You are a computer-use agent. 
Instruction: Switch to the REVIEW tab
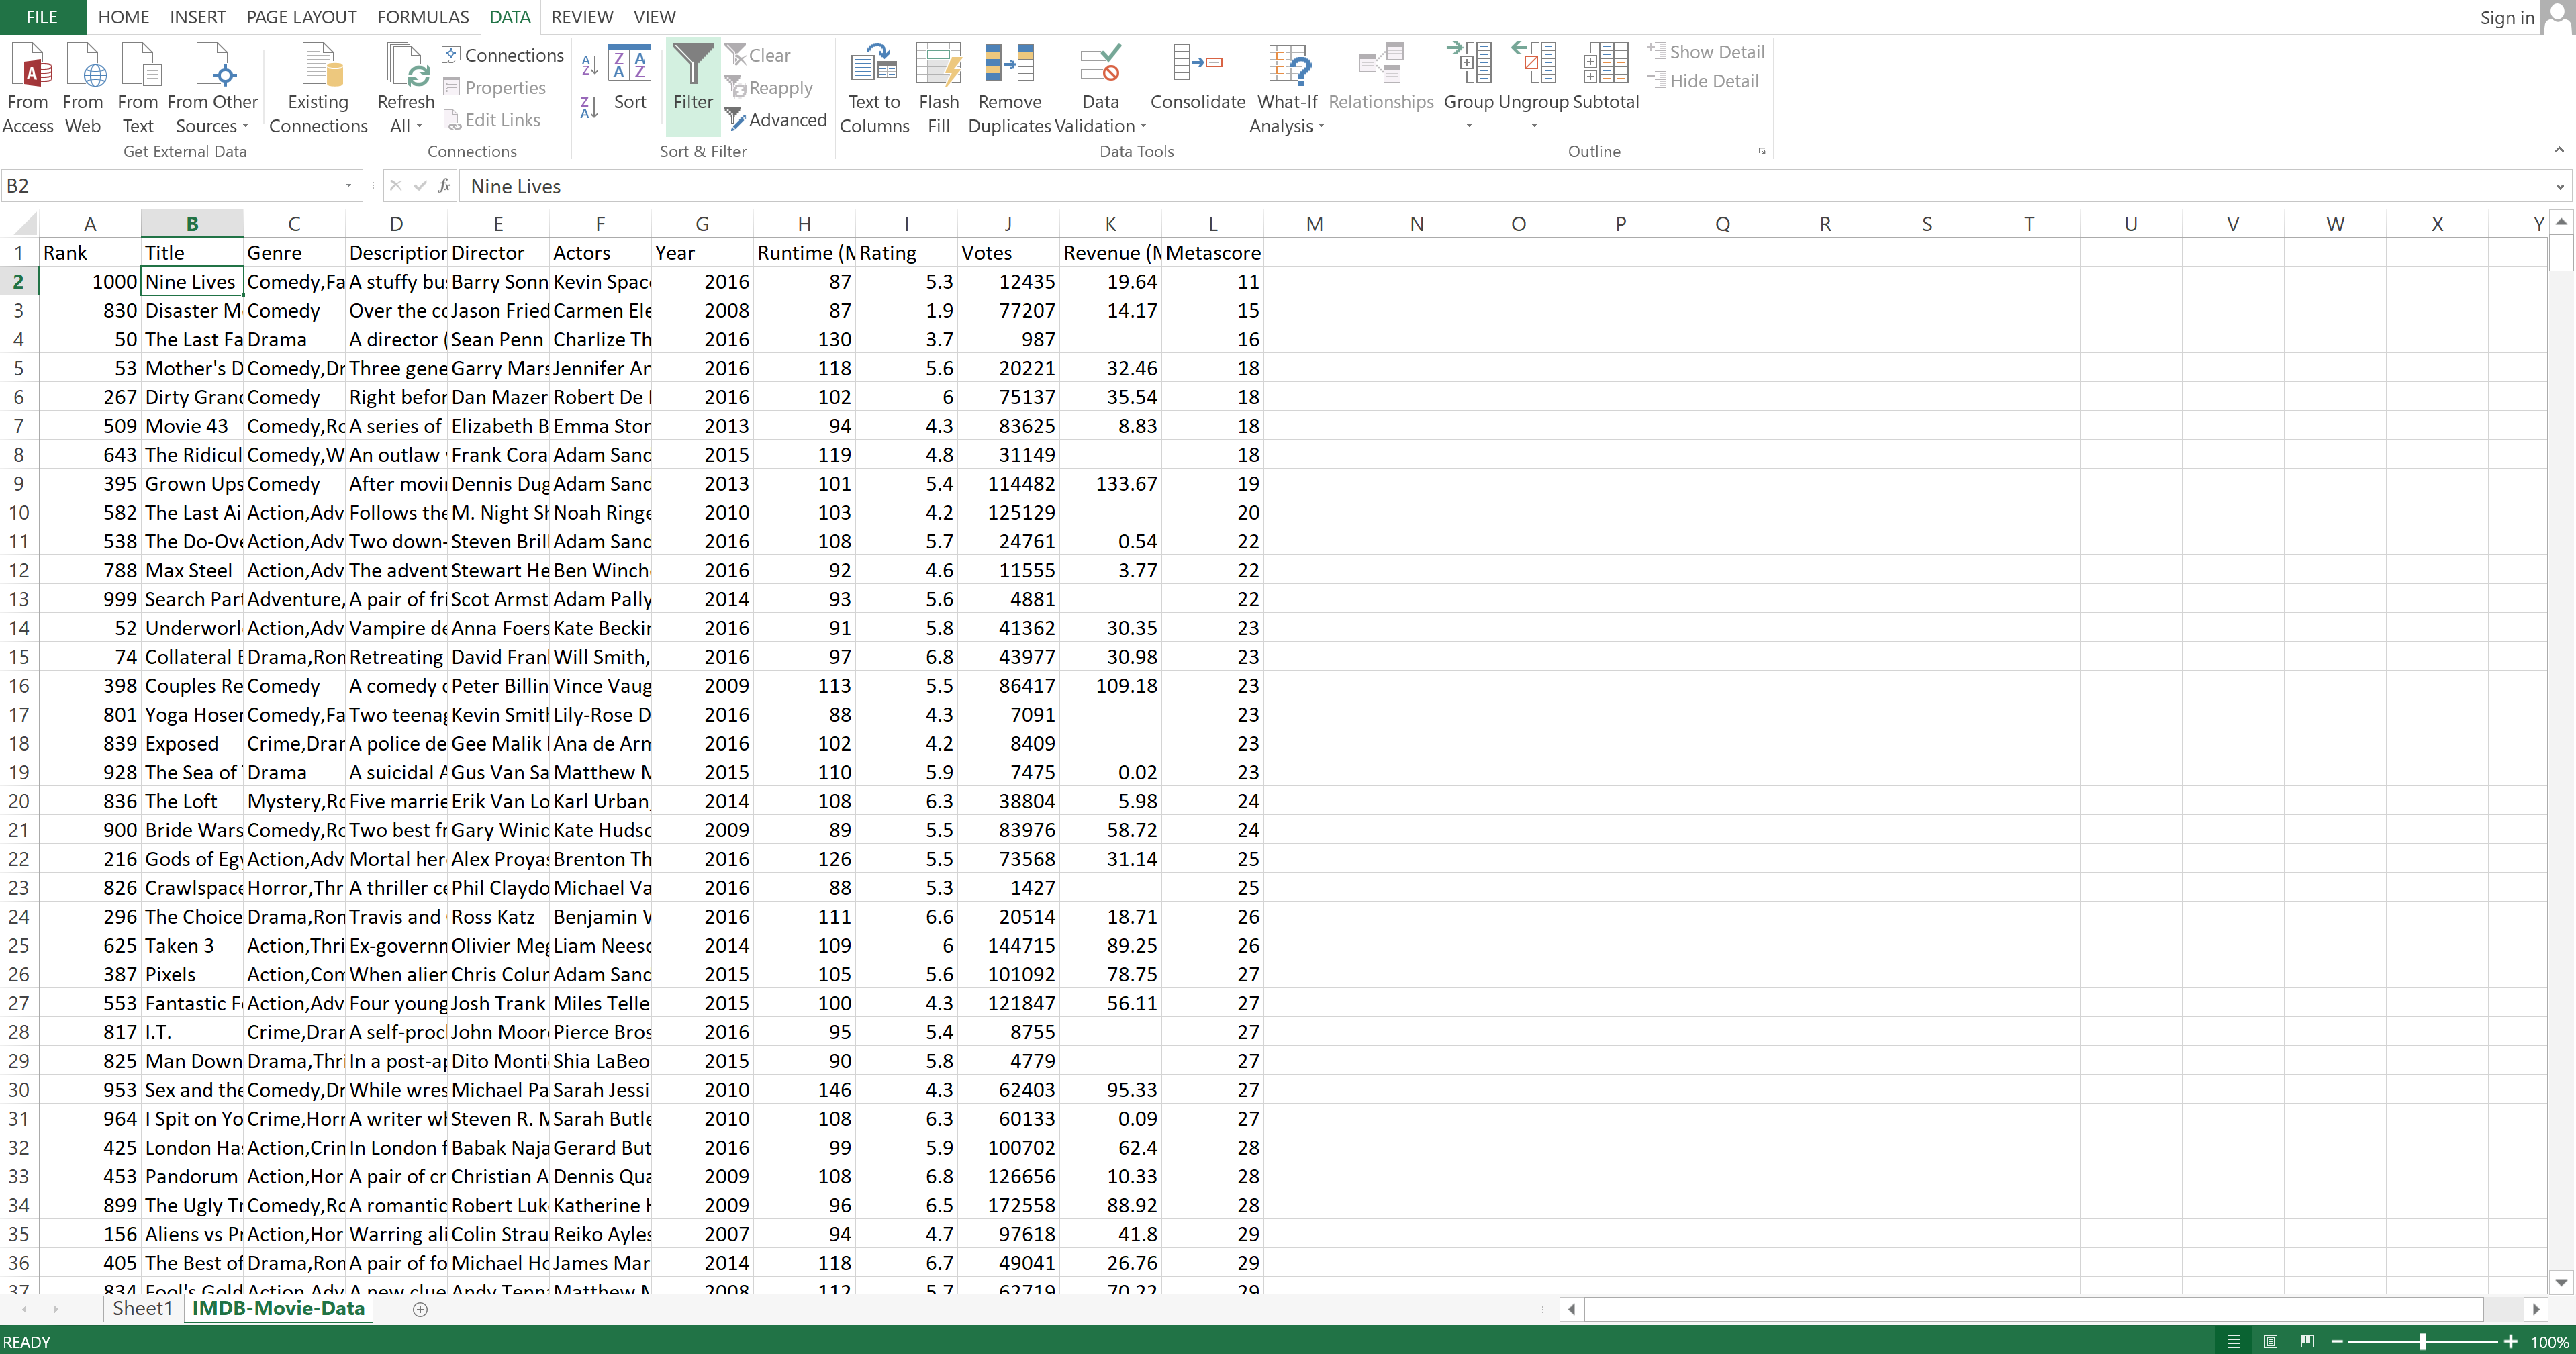(582, 17)
